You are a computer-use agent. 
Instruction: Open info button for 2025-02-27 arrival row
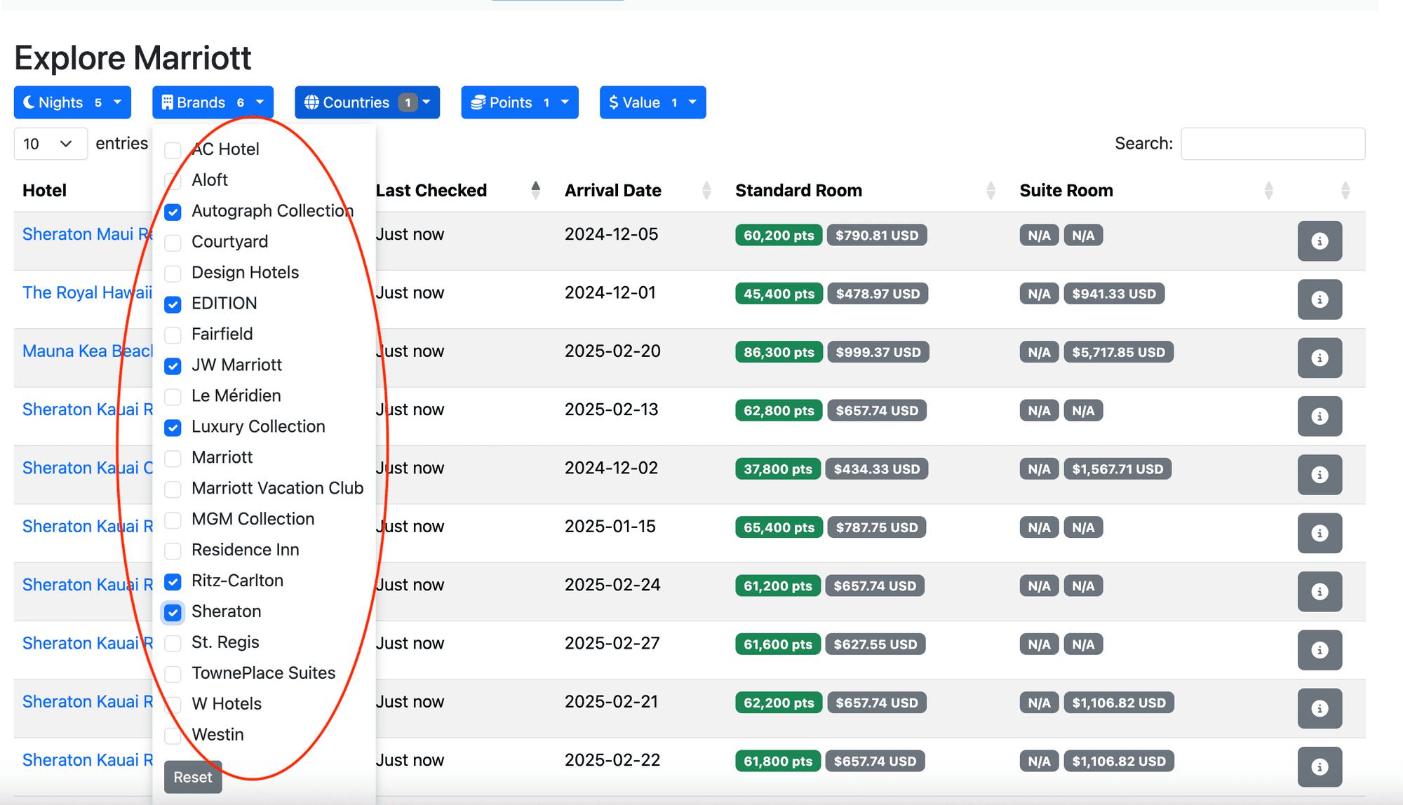point(1320,650)
